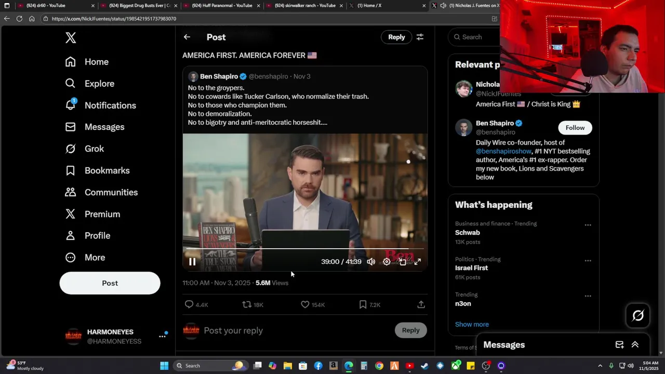Open Schwab trend options ellipsis
The height and width of the screenshot is (374, 665).
click(588, 225)
